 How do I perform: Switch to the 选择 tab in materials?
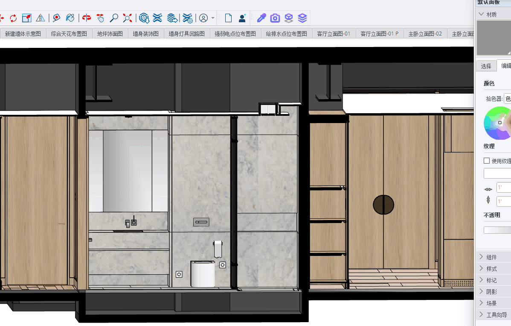[x=486, y=66]
